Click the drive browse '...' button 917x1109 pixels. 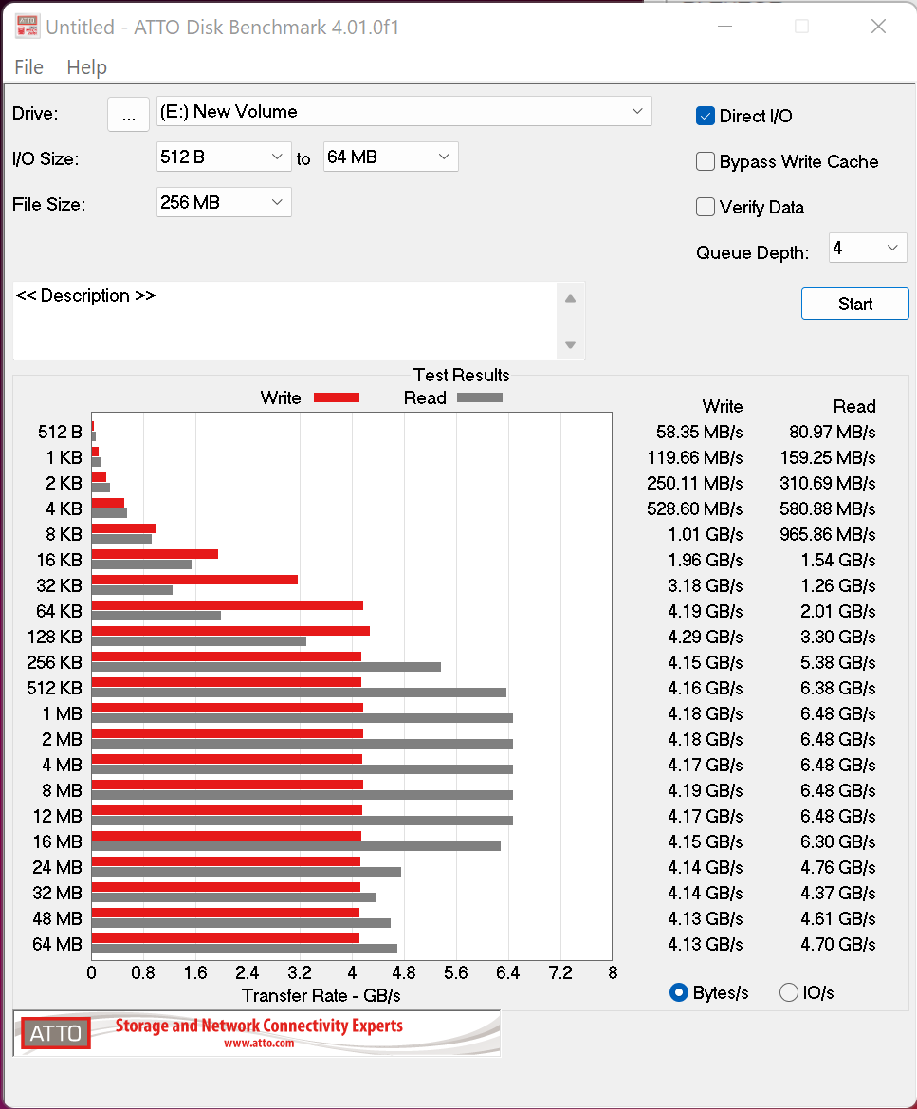(129, 114)
